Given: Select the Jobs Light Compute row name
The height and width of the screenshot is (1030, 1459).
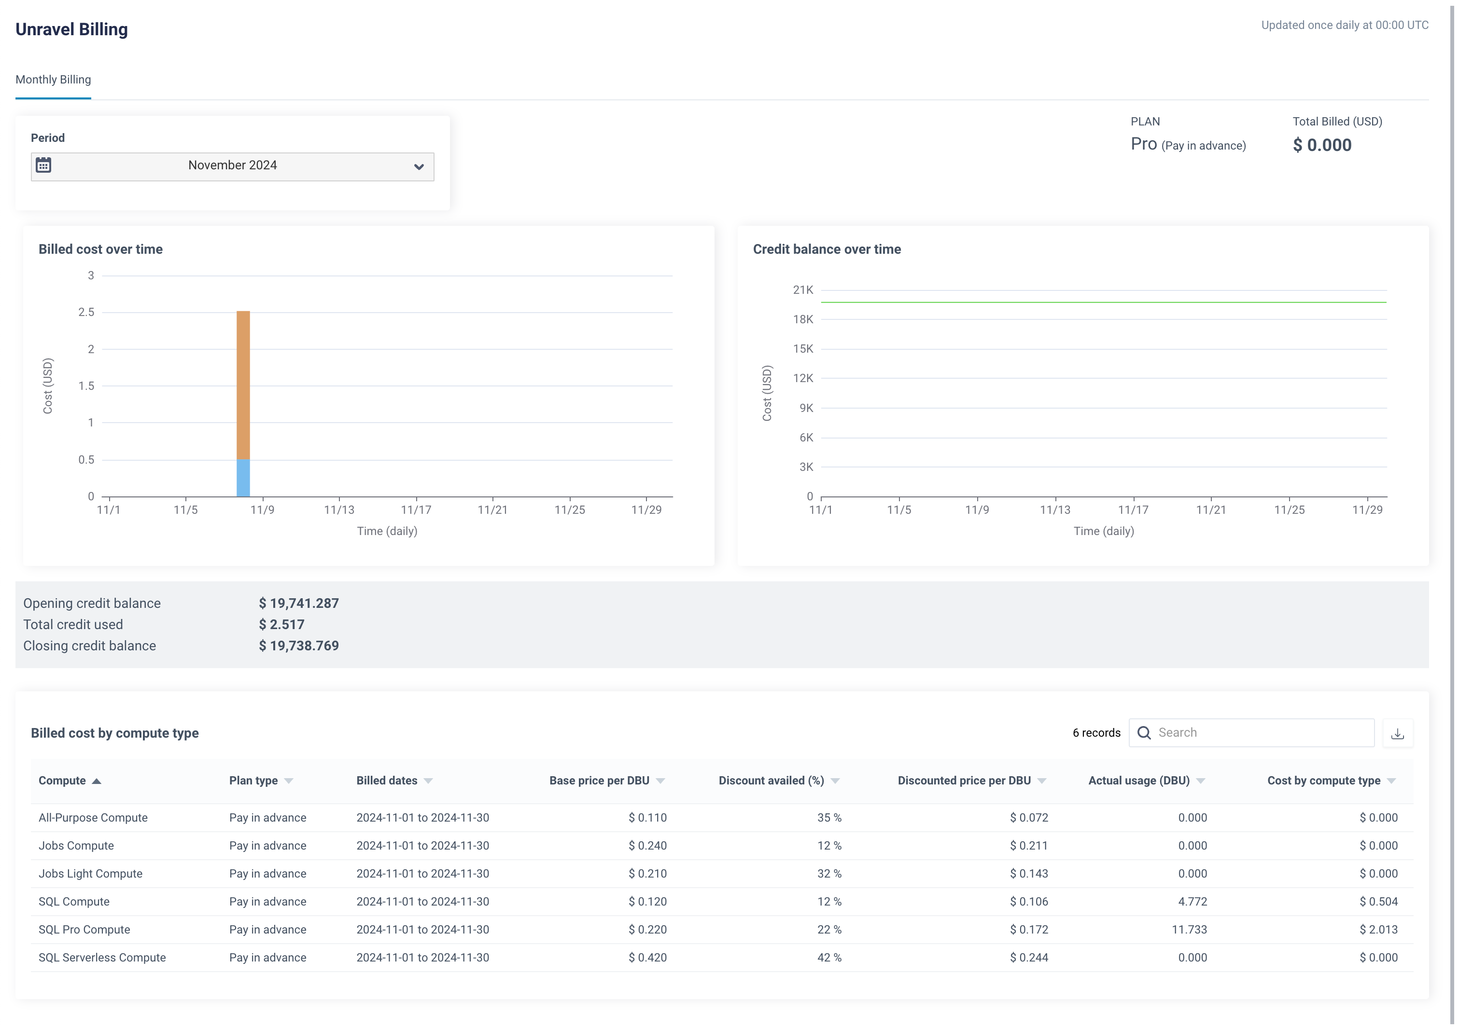Looking at the screenshot, I should (90, 874).
